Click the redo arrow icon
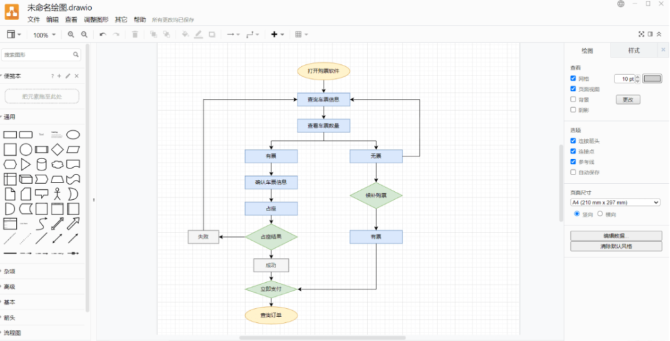Screen dimensions: 670x341 click(116, 35)
